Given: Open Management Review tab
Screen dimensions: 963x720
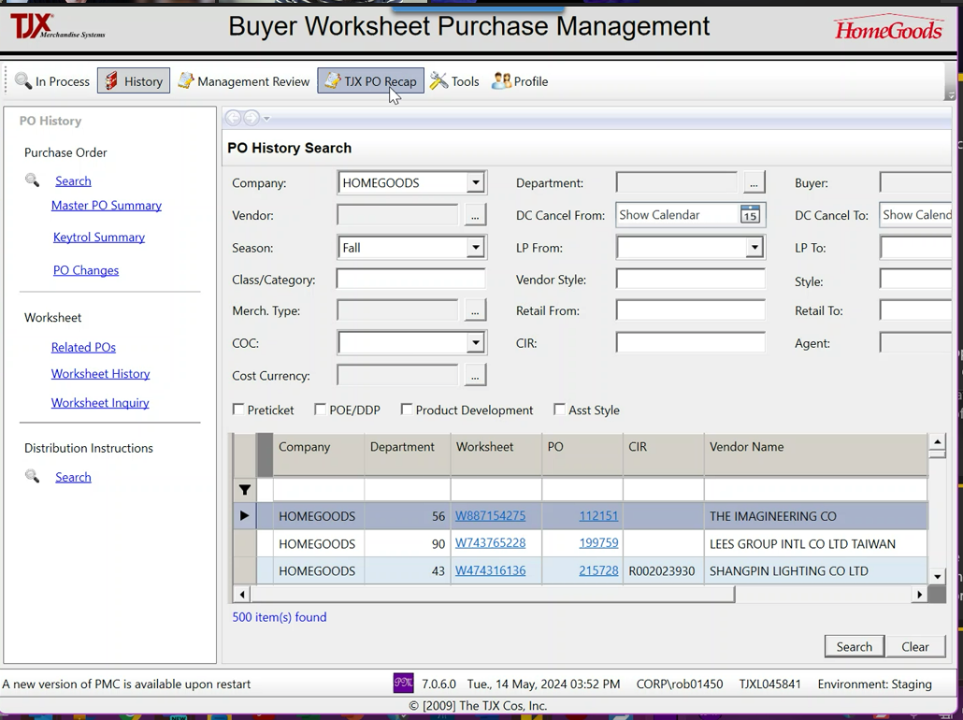Looking at the screenshot, I should coord(244,81).
